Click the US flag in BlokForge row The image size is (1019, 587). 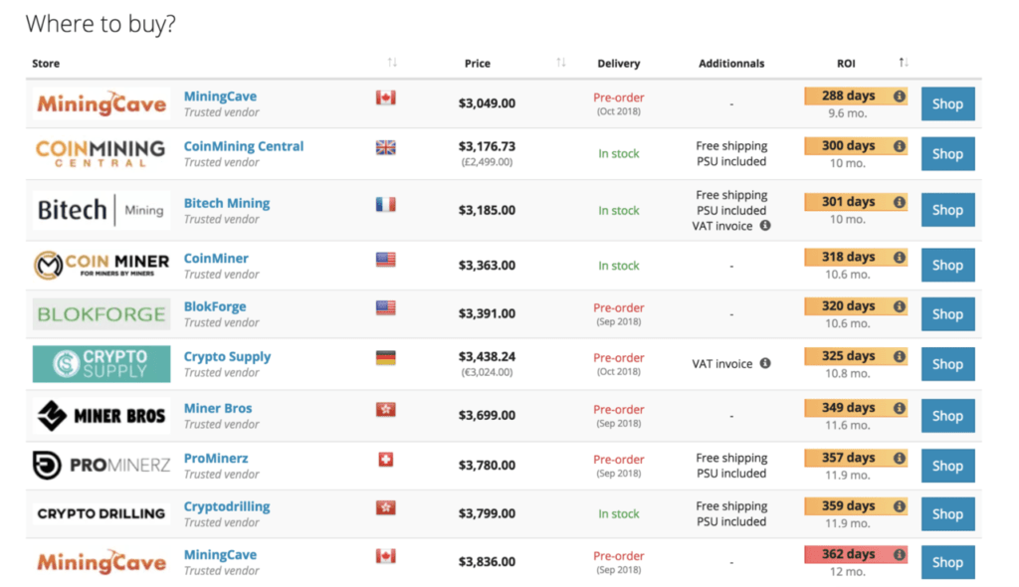[x=385, y=307]
